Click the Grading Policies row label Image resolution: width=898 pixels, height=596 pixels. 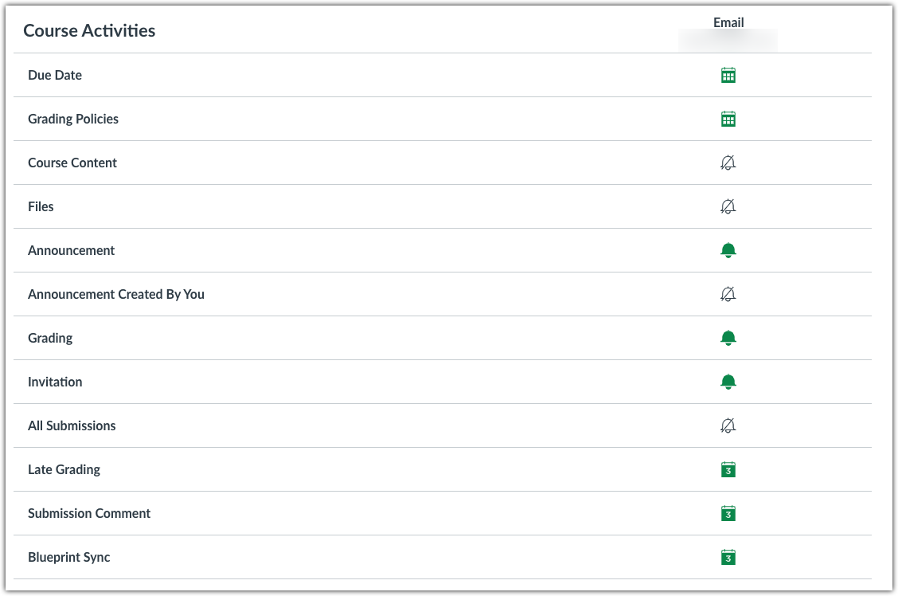[x=73, y=118]
